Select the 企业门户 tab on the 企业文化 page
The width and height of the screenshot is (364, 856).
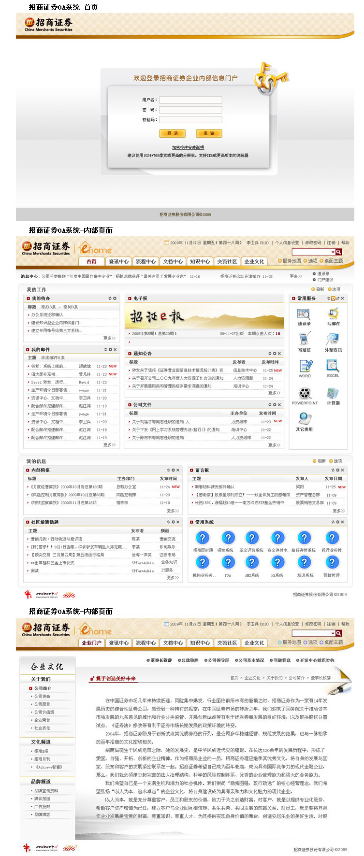pos(91,642)
